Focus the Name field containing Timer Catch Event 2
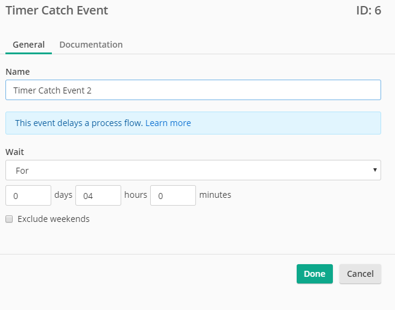 pyautogui.click(x=193, y=90)
